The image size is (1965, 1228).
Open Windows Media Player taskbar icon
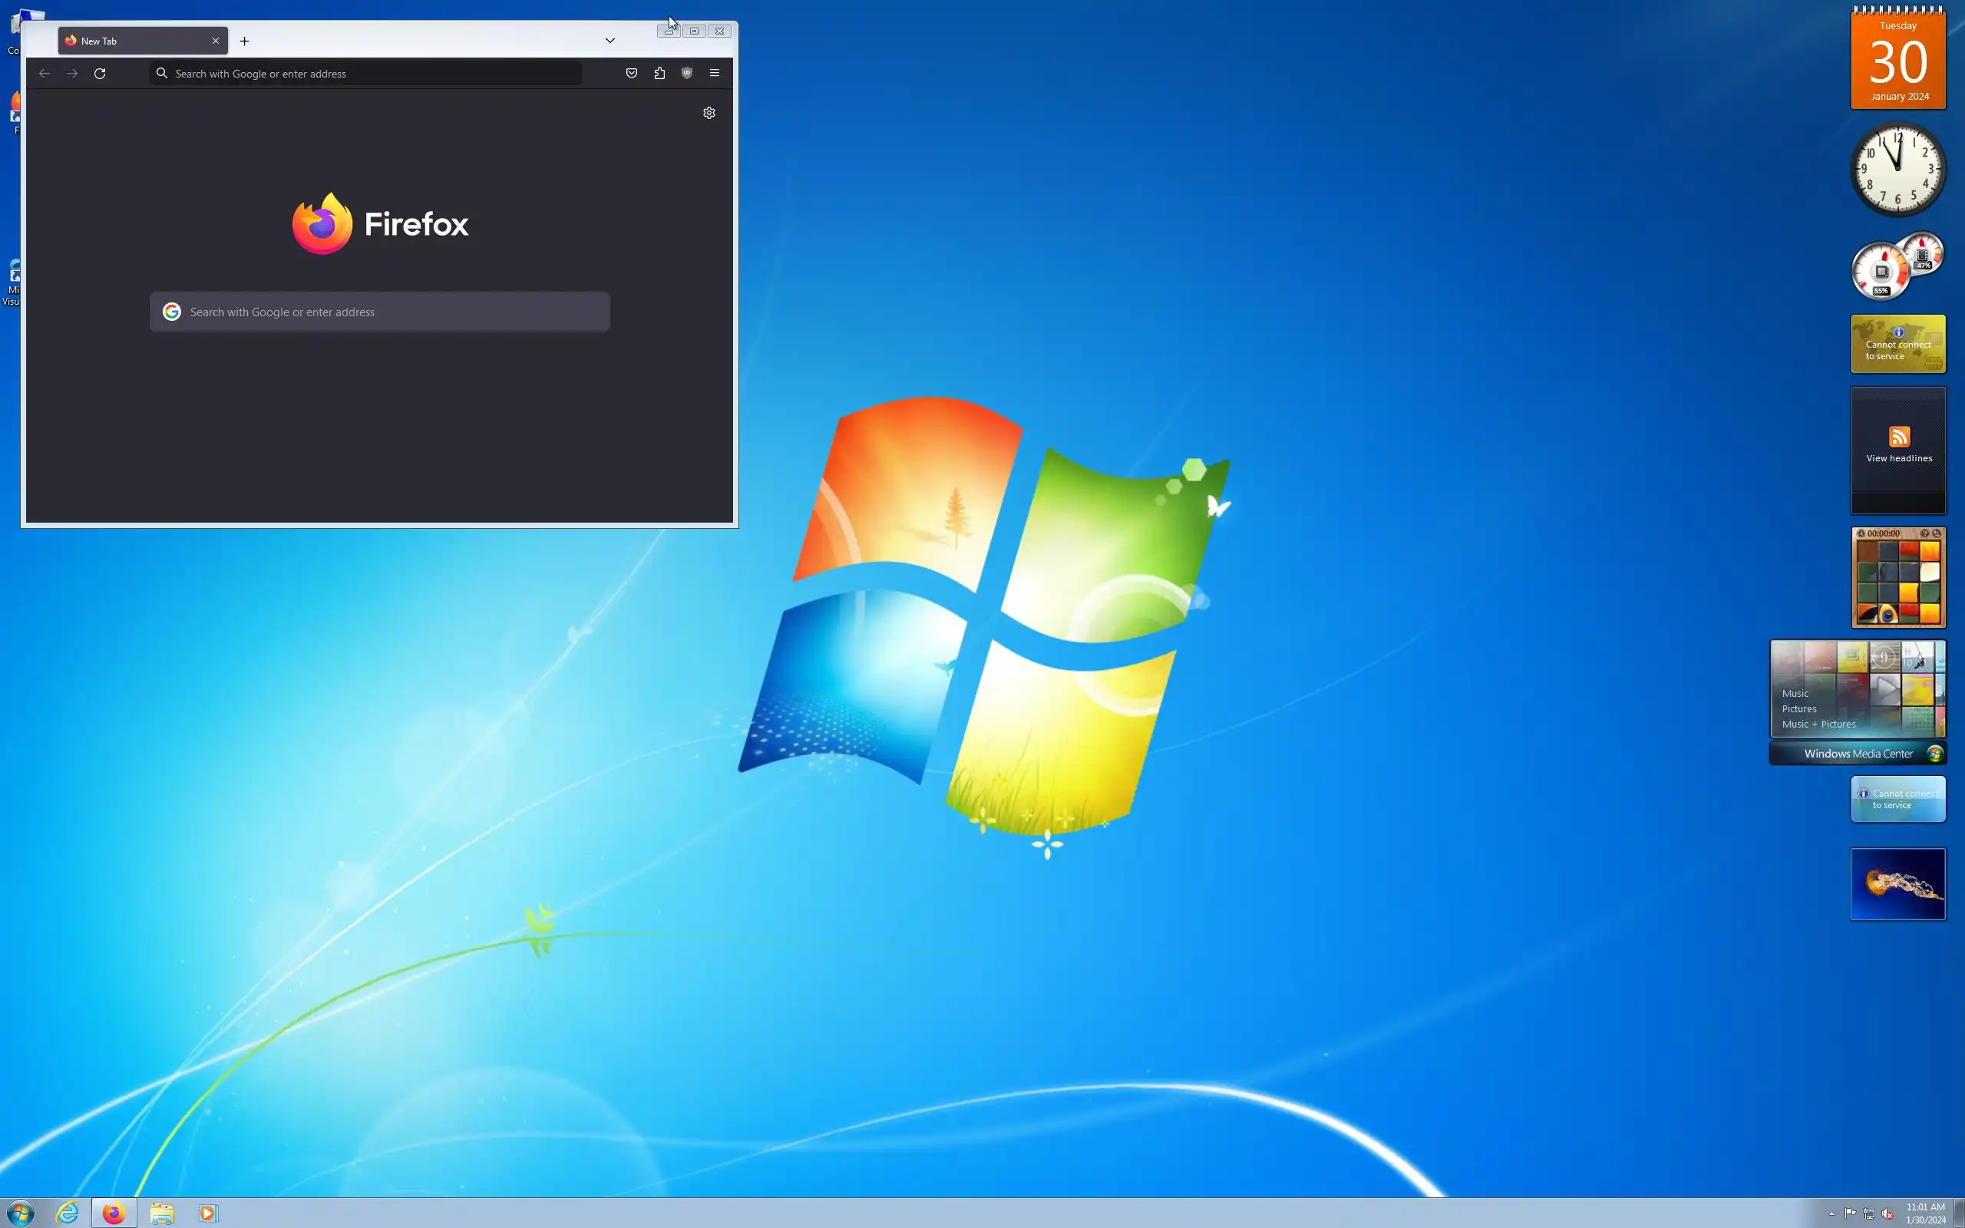tap(208, 1213)
